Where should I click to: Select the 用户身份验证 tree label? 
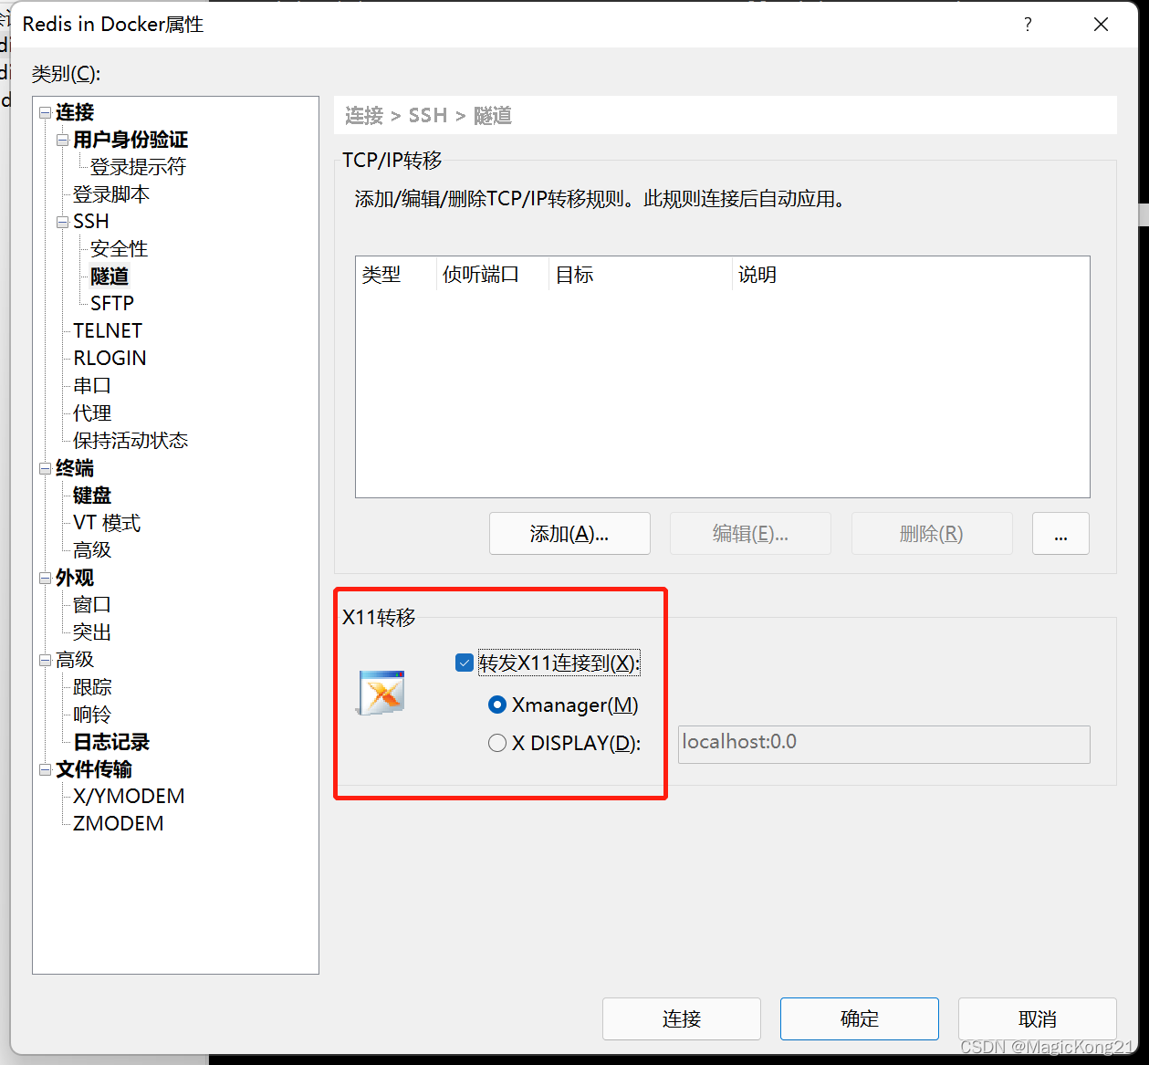[131, 140]
